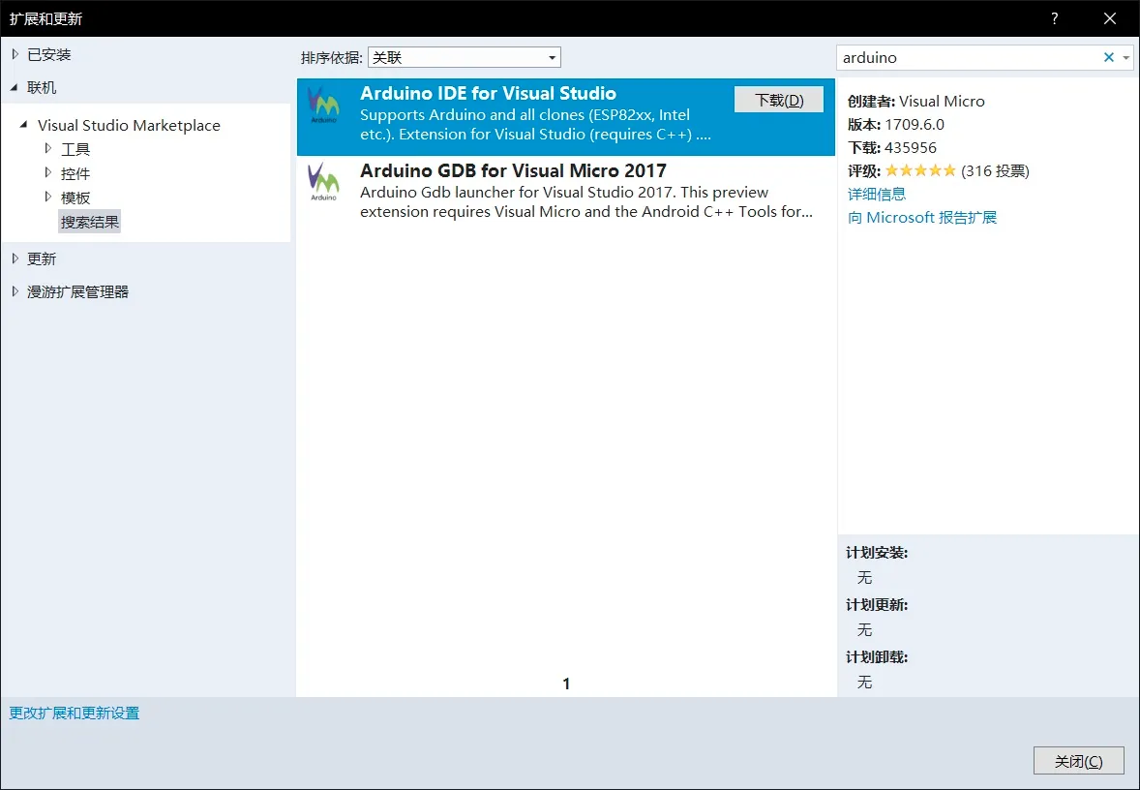
Task: Collapse the Visual Studio Marketplace node
Action: pos(23,125)
